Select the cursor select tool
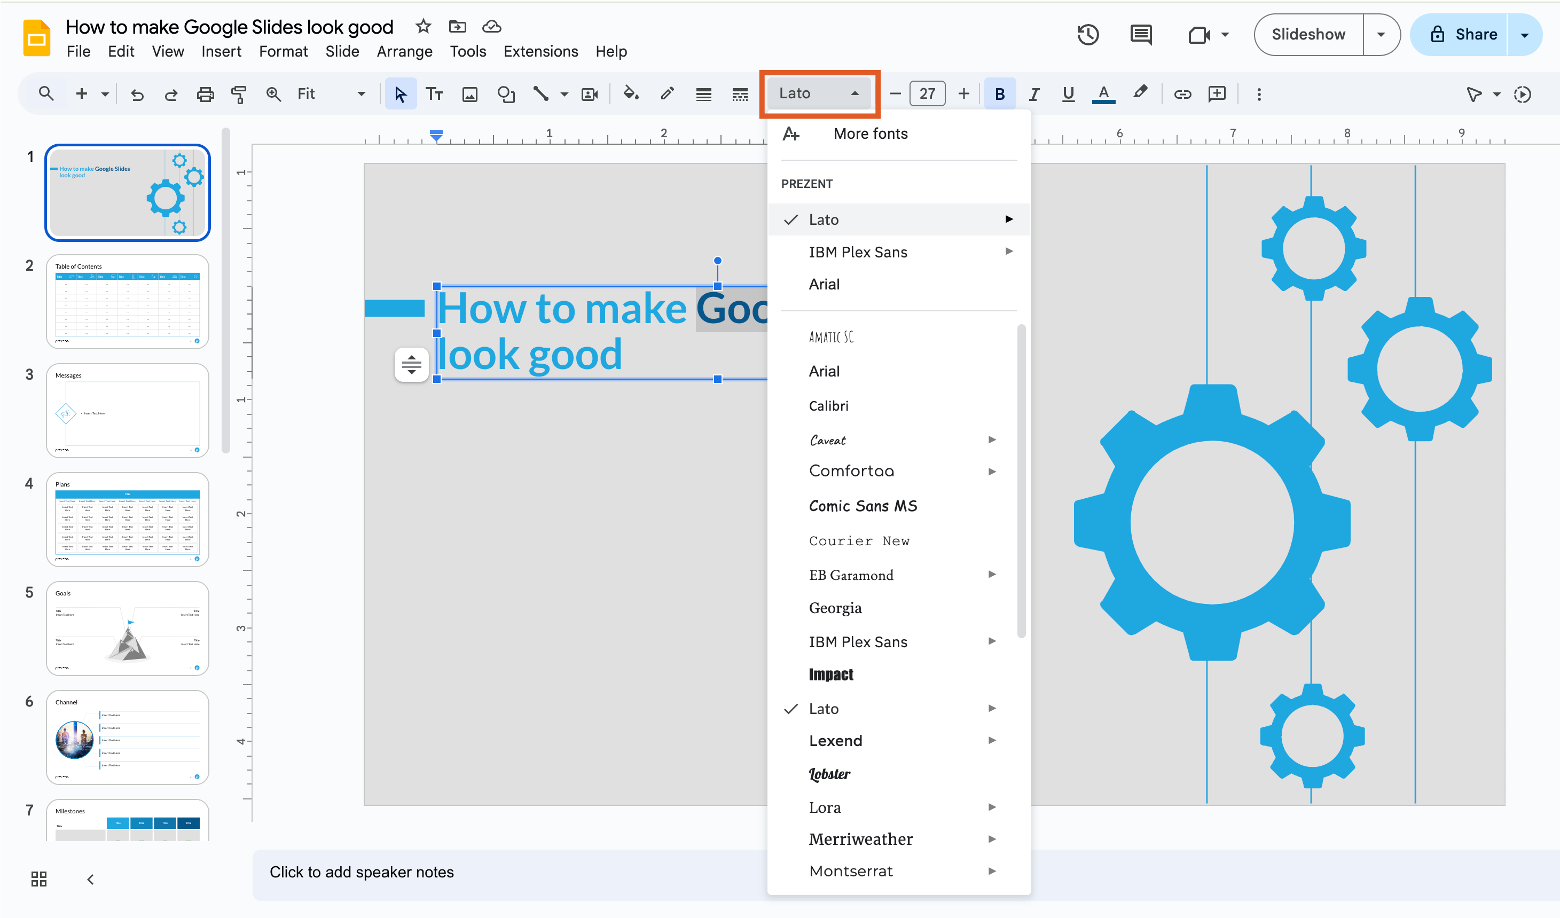 coord(401,94)
